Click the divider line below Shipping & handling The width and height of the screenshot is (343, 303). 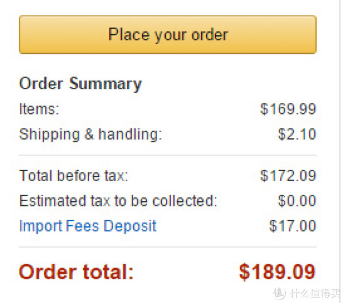167,156
